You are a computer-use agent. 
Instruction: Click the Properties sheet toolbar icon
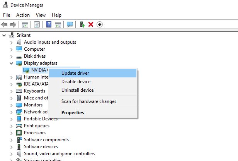coord(37,24)
